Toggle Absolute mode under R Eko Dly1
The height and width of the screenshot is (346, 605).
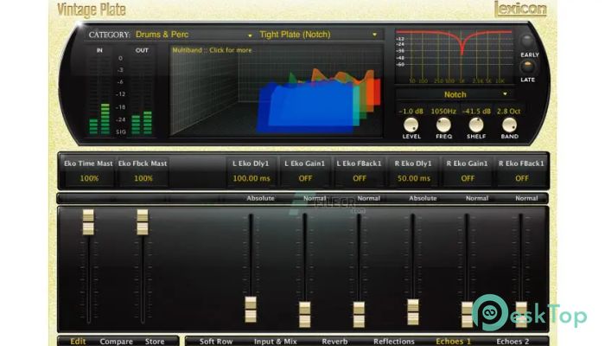[x=423, y=198]
